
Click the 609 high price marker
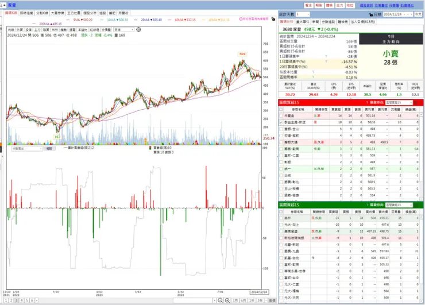click(x=242, y=54)
